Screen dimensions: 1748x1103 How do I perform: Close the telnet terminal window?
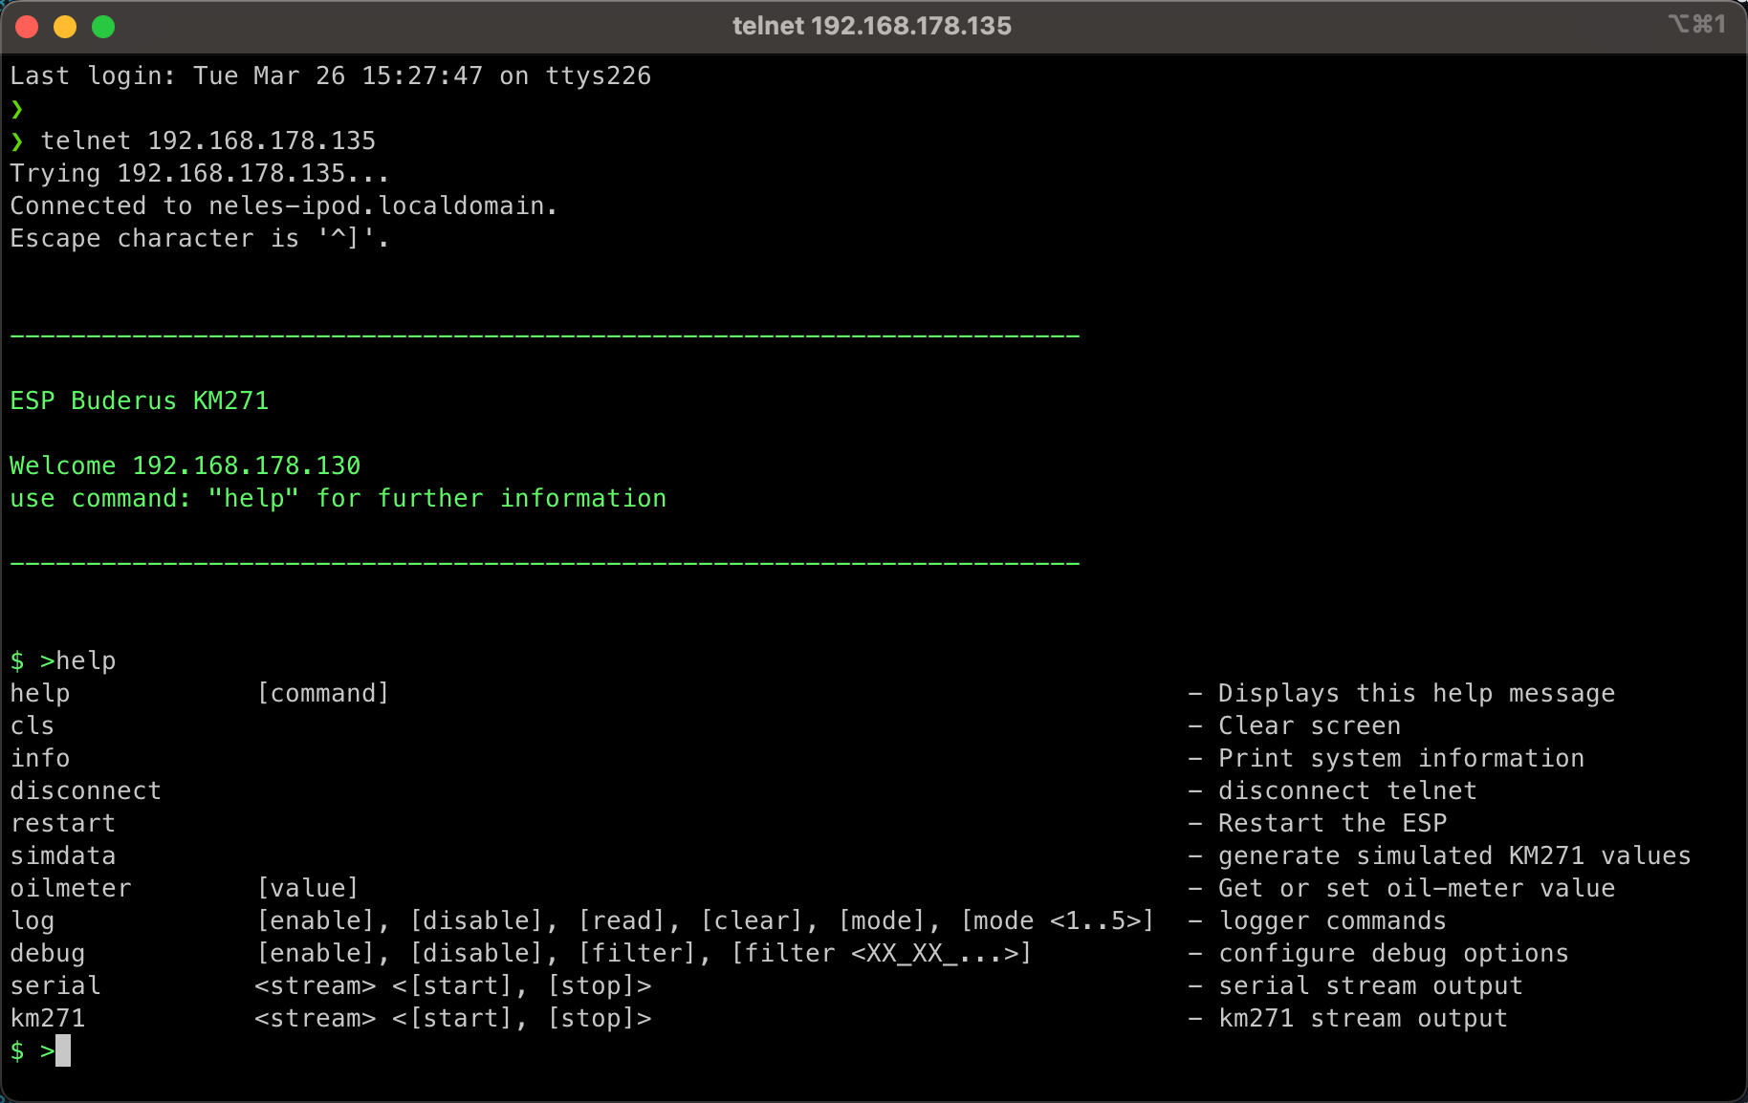(27, 27)
